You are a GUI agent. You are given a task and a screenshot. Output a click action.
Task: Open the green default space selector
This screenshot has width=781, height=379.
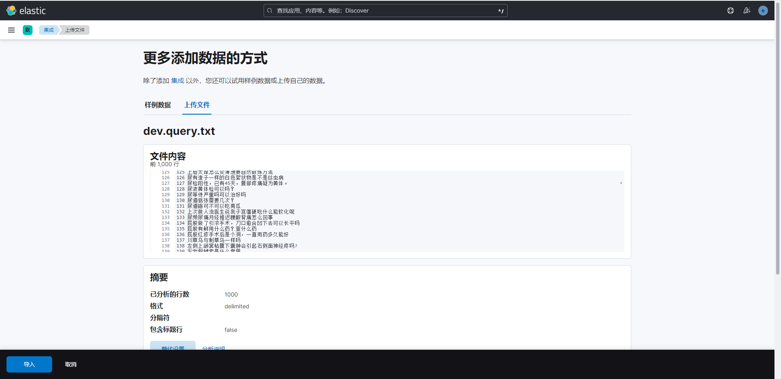click(x=28, y=30)
